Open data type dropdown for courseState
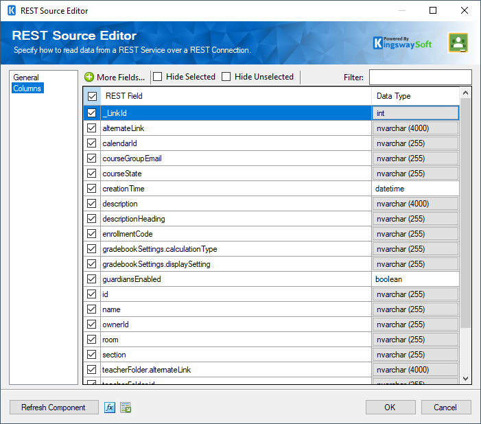The width and height of the screenshot is (481, 424). coord(415,174)
